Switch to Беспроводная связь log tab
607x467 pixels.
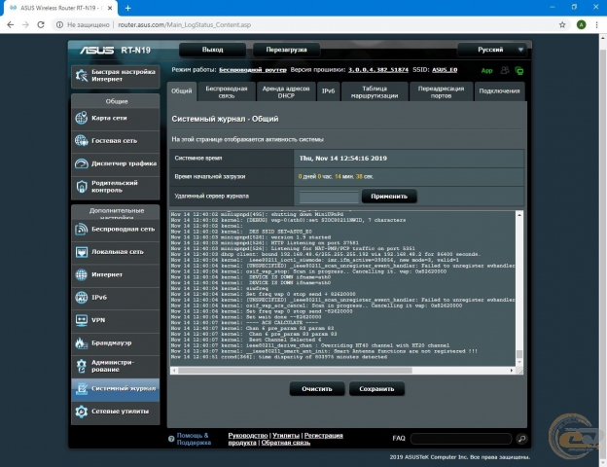(x=227, y=91)
